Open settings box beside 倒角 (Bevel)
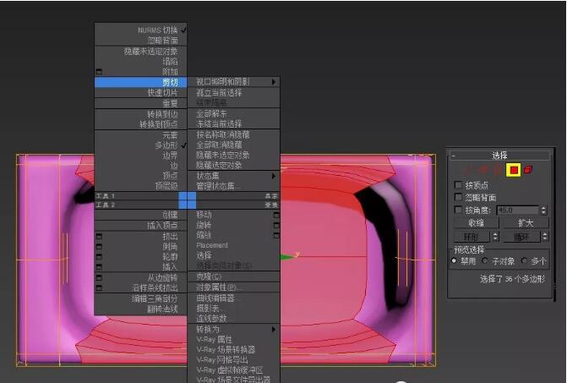Screen dimensions: 567x383 [99, 247]
